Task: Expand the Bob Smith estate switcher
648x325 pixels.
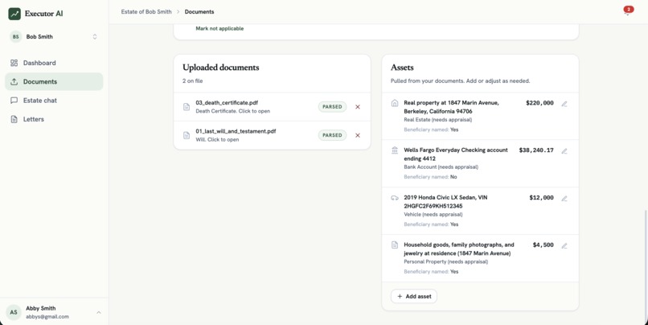Action: pyautogui.click(x=95, y=37)
